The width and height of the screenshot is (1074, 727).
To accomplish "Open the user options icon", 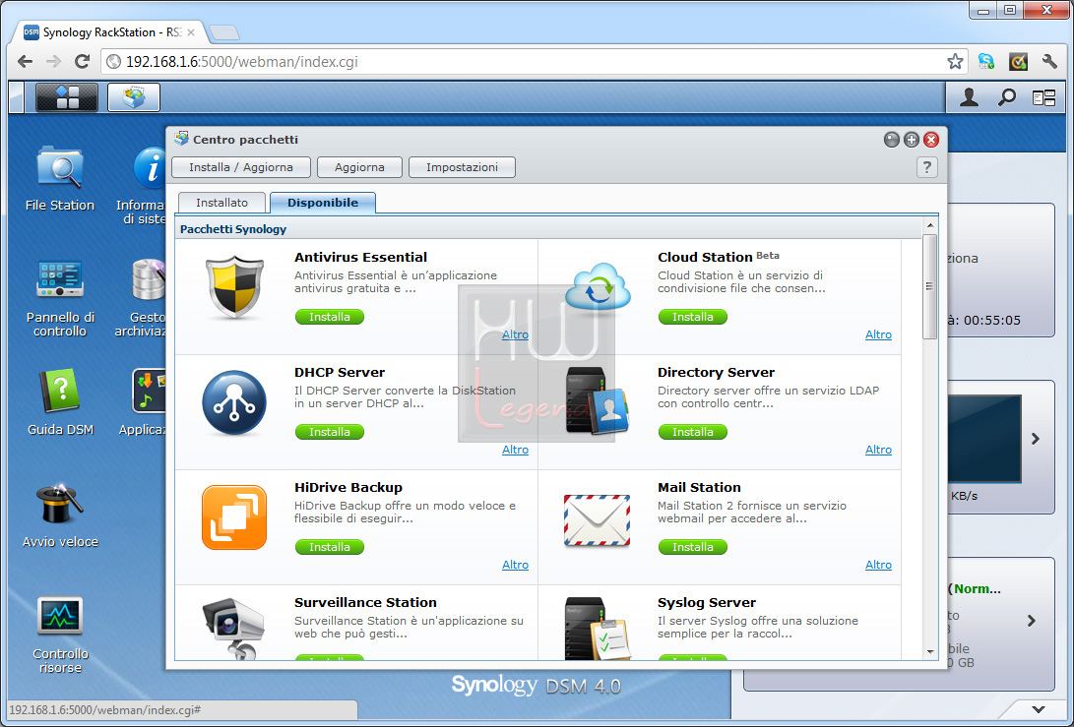I will pos(969,98).
